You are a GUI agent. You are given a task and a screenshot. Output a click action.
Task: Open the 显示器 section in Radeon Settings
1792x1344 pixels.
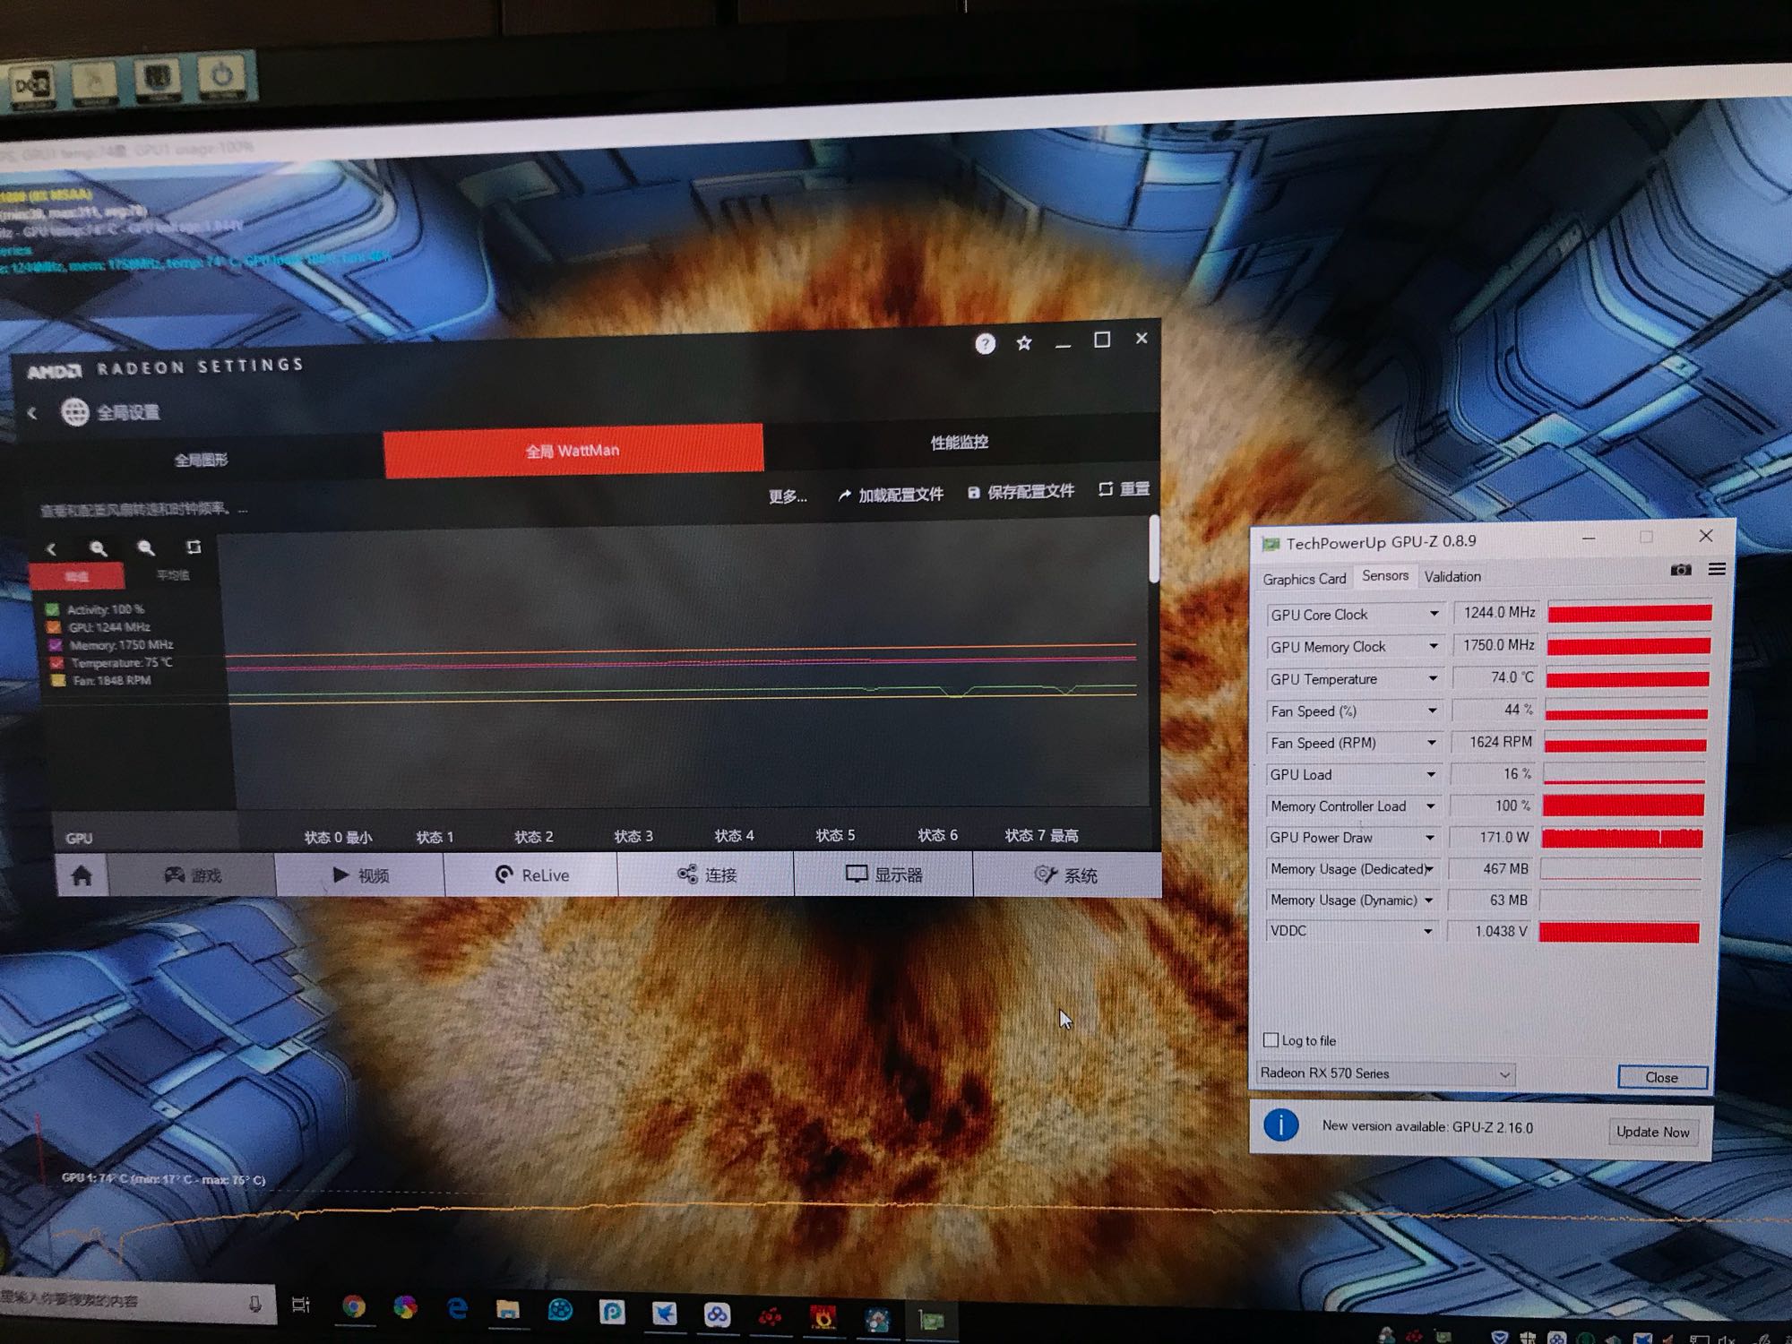[883, 874]
